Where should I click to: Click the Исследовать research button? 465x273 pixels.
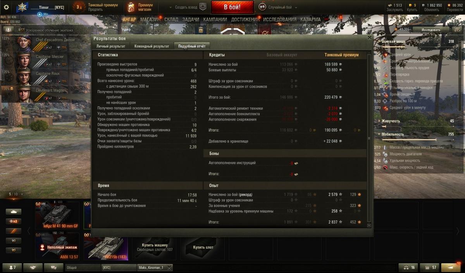click(431, 29)
